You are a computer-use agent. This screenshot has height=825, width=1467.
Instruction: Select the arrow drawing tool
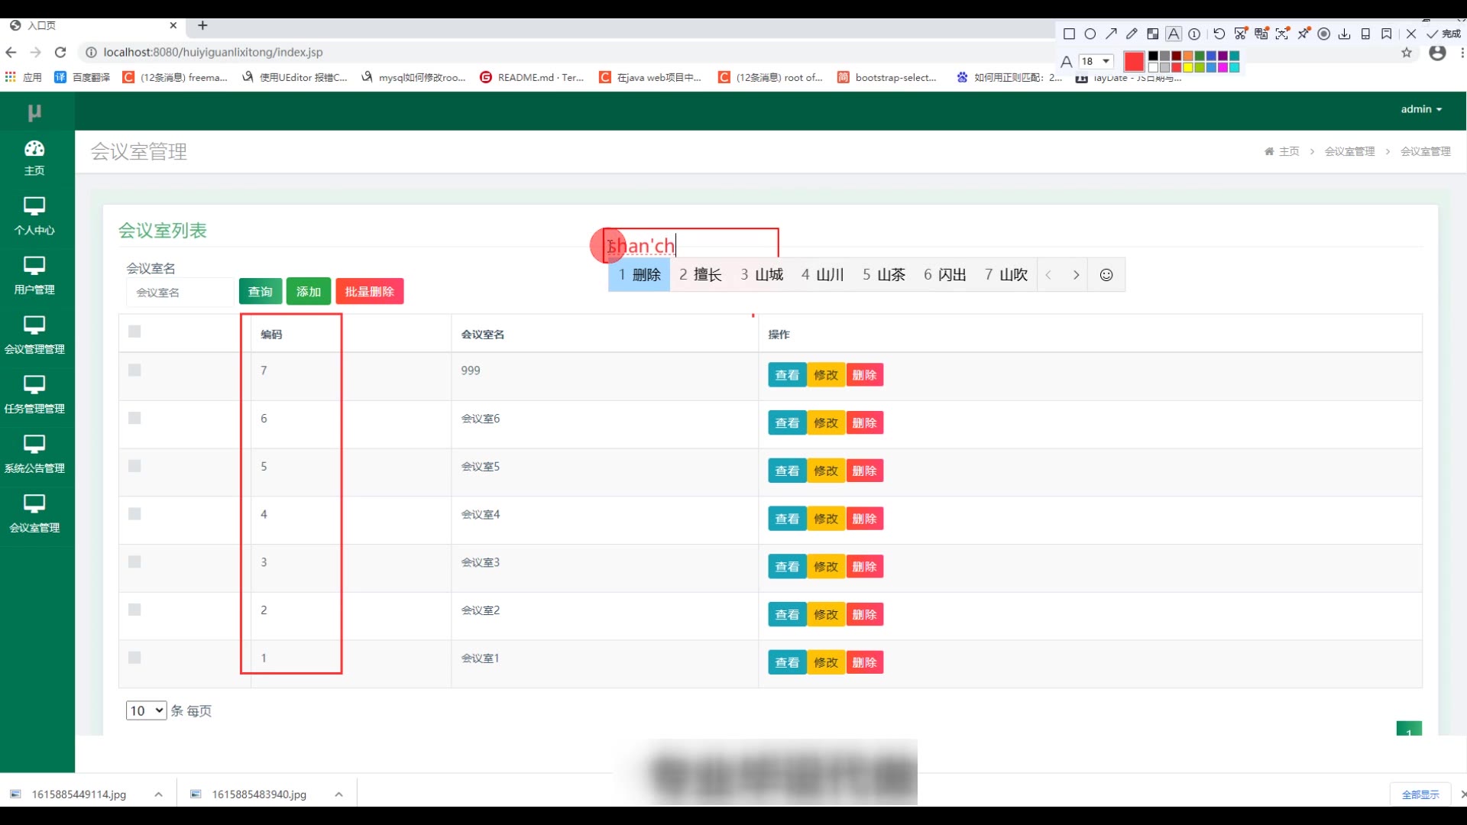coord(1111,34)
